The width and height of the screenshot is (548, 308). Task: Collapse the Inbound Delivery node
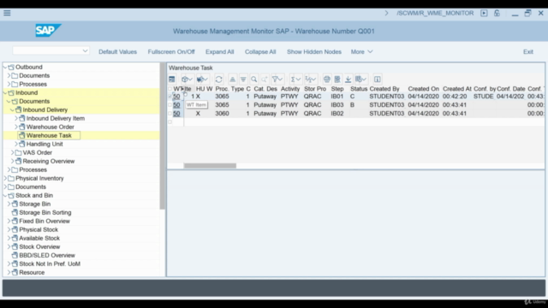tap(12, 110)
